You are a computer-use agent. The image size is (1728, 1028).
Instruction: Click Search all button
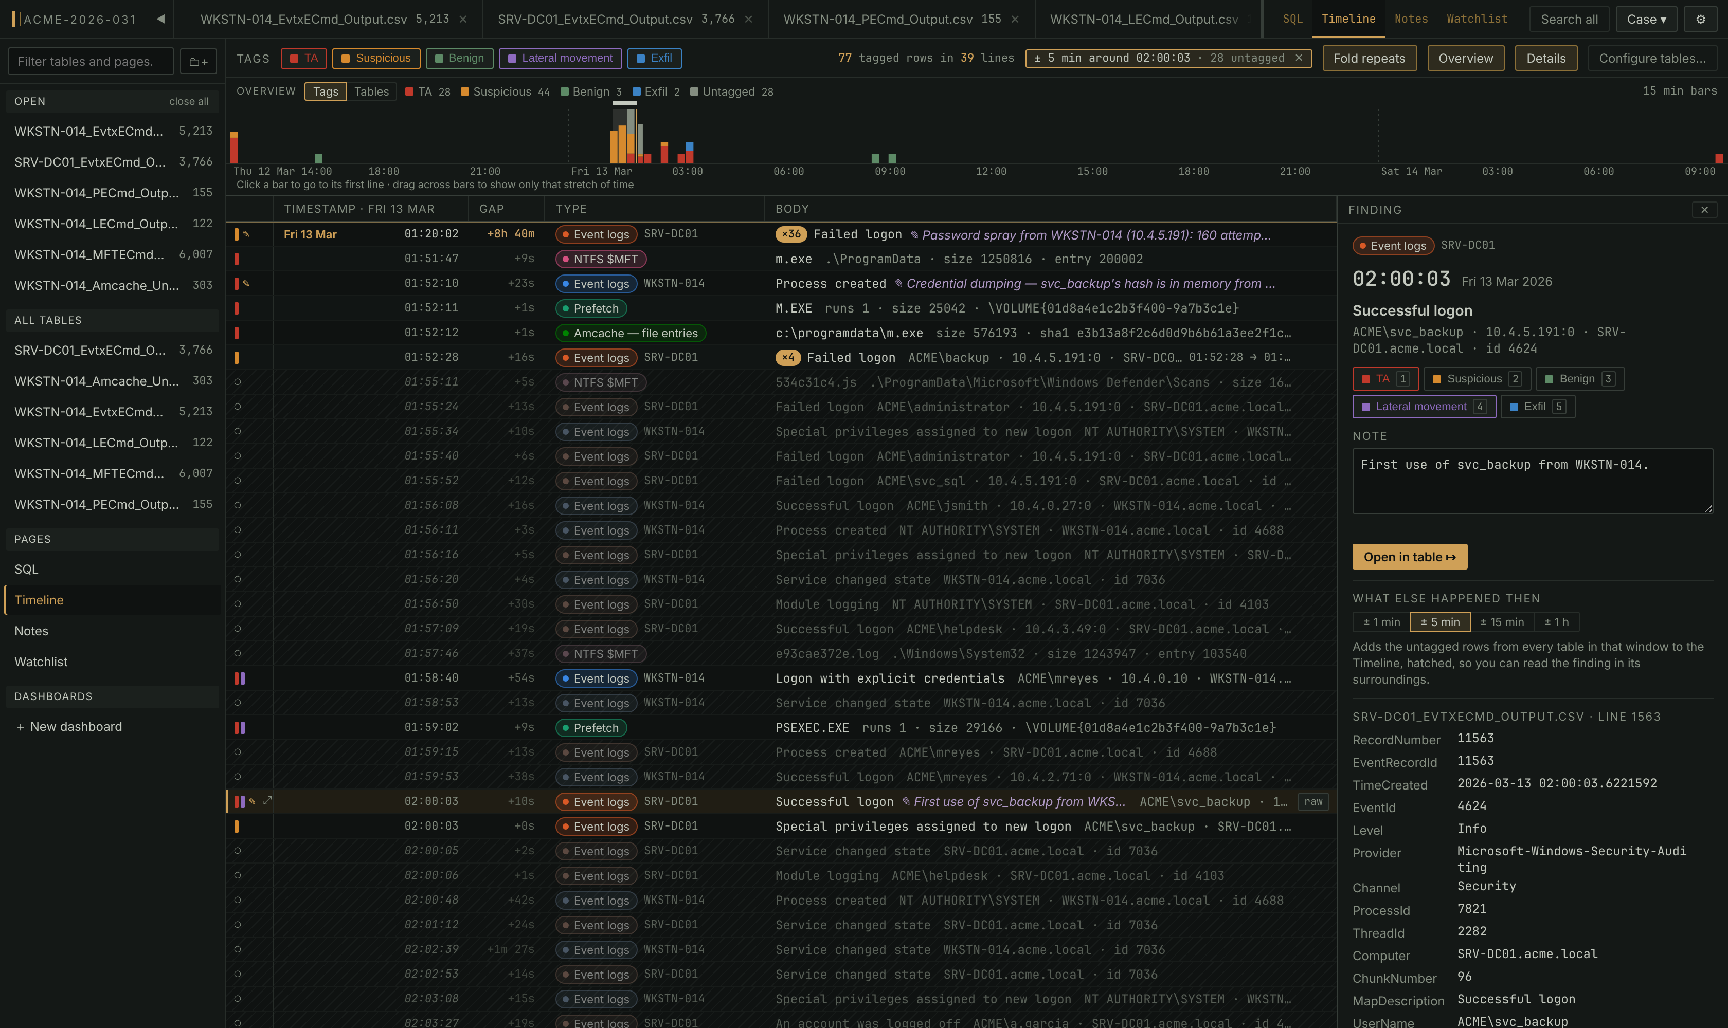(1569, 20)
